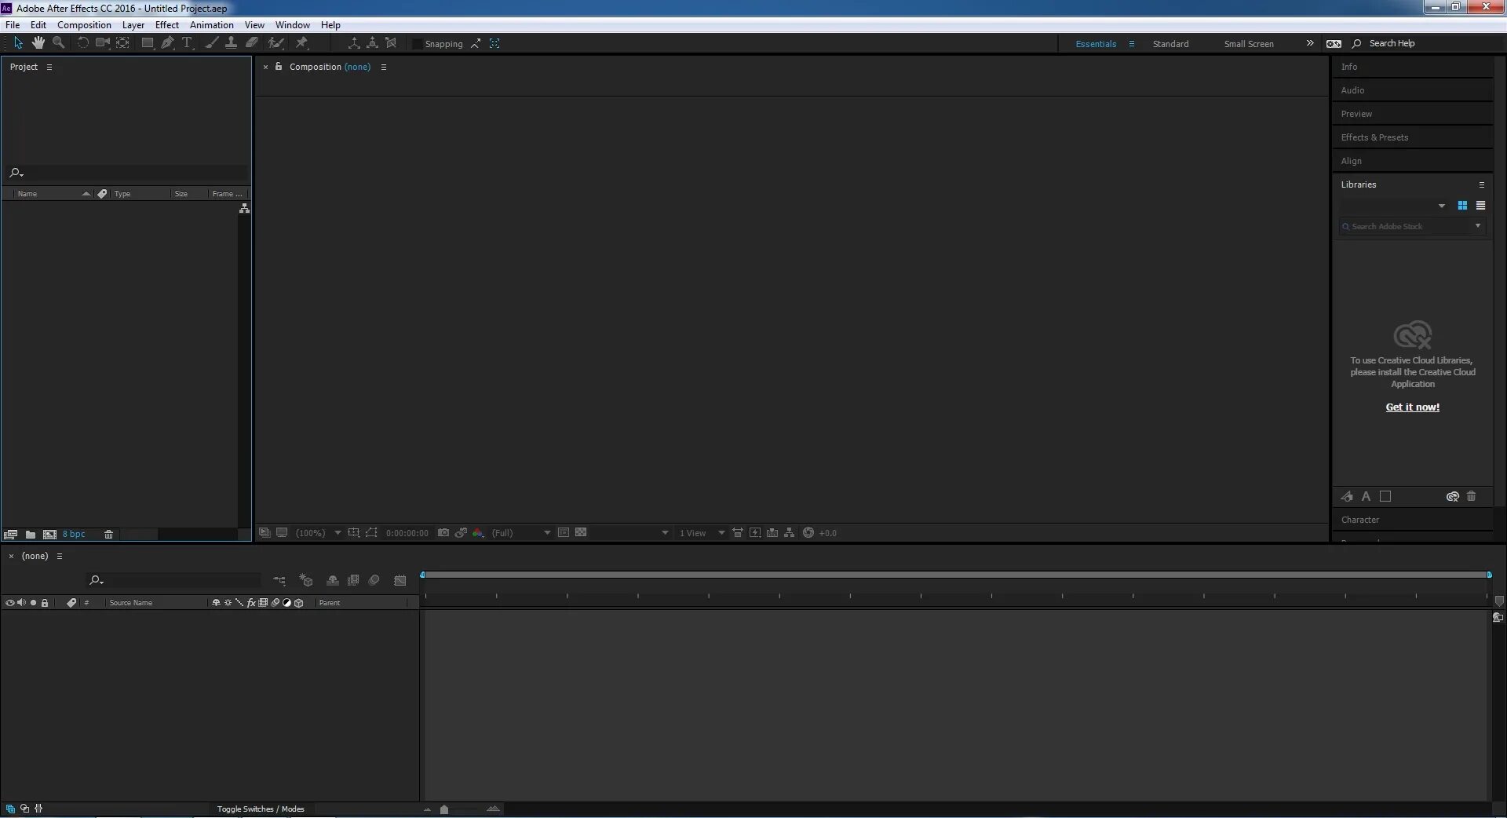Click the Interpret Footage icon in Project panel
This screenshot has height=818, width=1507.
pyautogui.click(x=11, y=534)
